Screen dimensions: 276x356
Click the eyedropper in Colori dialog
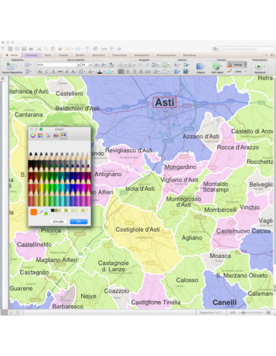(41, 212)
